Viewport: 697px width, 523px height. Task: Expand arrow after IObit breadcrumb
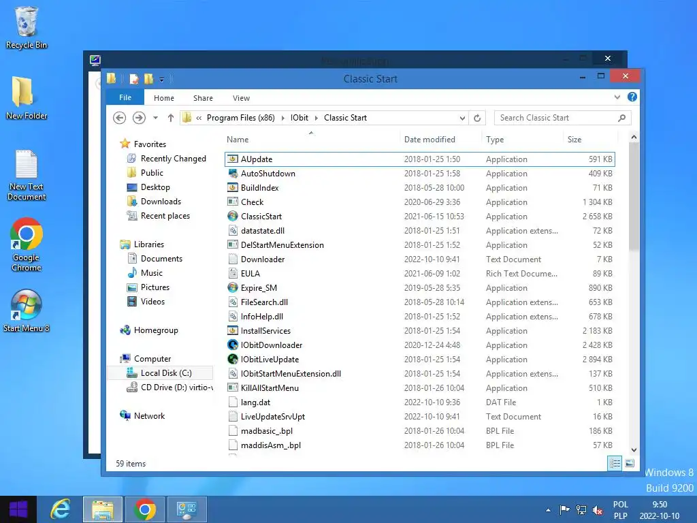(x=316, y=118)
